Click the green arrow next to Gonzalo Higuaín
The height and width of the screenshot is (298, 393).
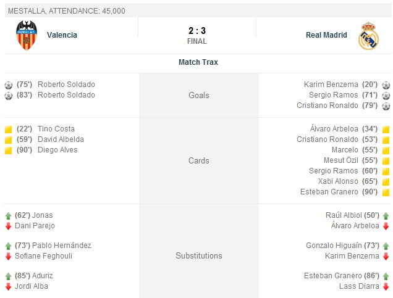386,246
